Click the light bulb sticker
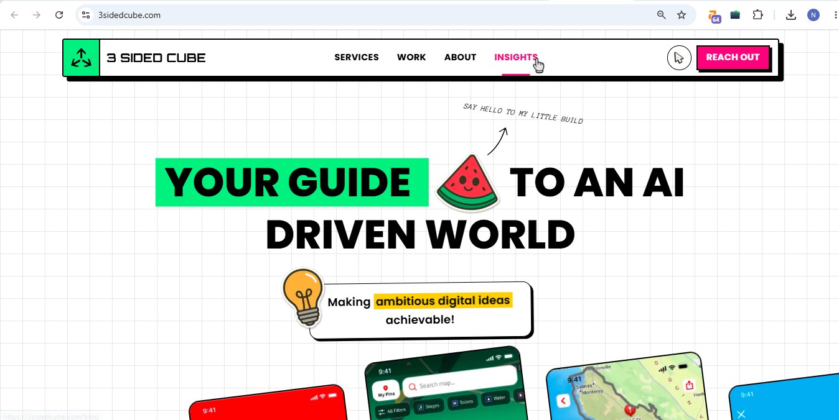The height and width of the screenshot is (420, 839). coord(303,298)
